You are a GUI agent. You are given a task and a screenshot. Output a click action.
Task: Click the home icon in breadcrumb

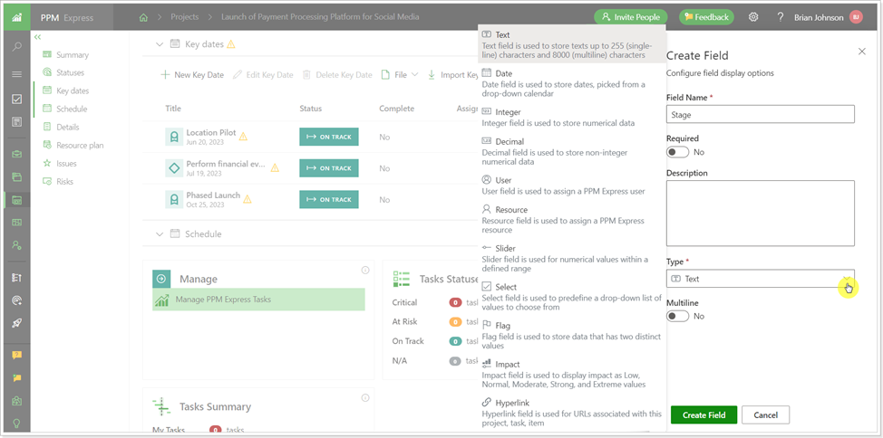[x=143, y=17]
